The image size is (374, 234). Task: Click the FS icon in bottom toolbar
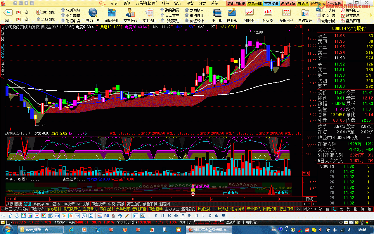click(136, 216)
